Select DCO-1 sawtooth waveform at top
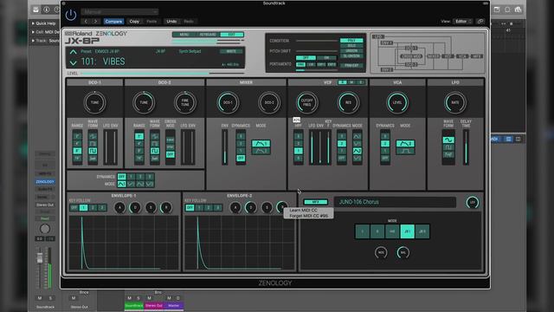This screenshot has width=554, height=312. click(93, 136)
